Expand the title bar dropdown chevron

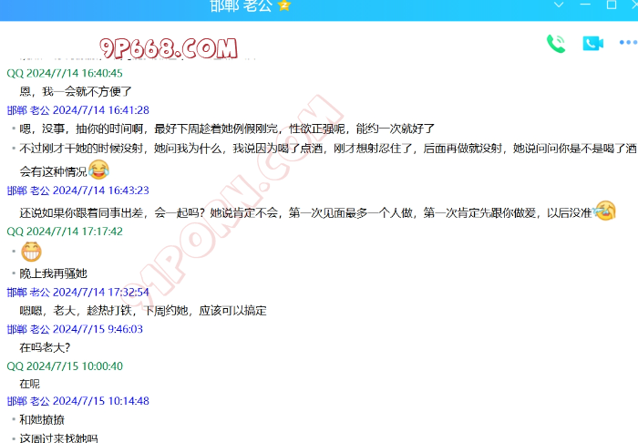tap(560, 5)
